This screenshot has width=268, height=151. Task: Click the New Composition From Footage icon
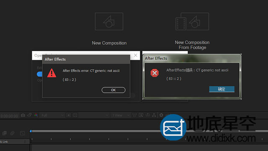(192, 21)
